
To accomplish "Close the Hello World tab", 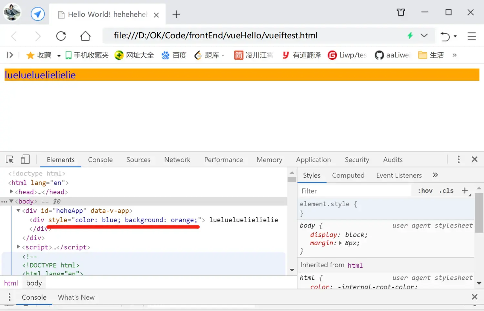I will pyautogui.click(x=156, y=15).
